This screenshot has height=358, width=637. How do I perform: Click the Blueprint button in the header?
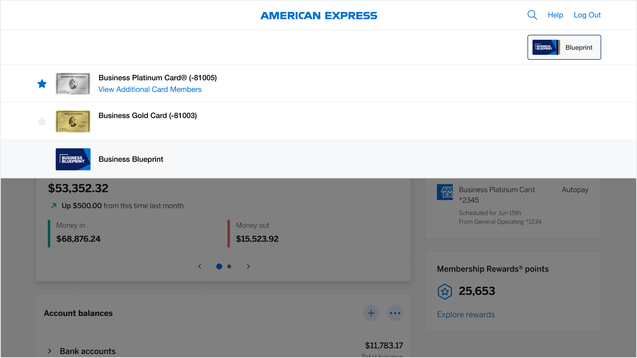pos(564,47)
